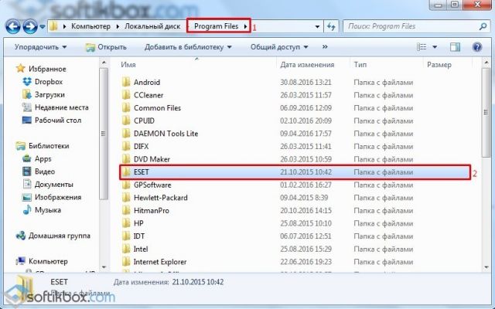
Task: Click the Открыть toolbar button
Action: tap(107, 47)
